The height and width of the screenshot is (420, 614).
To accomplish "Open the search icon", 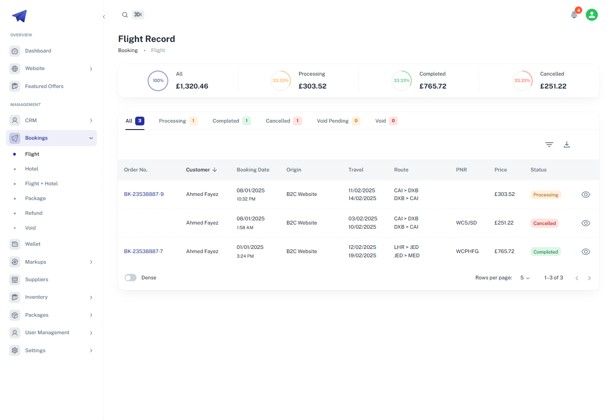I will (x=125, y=15).
